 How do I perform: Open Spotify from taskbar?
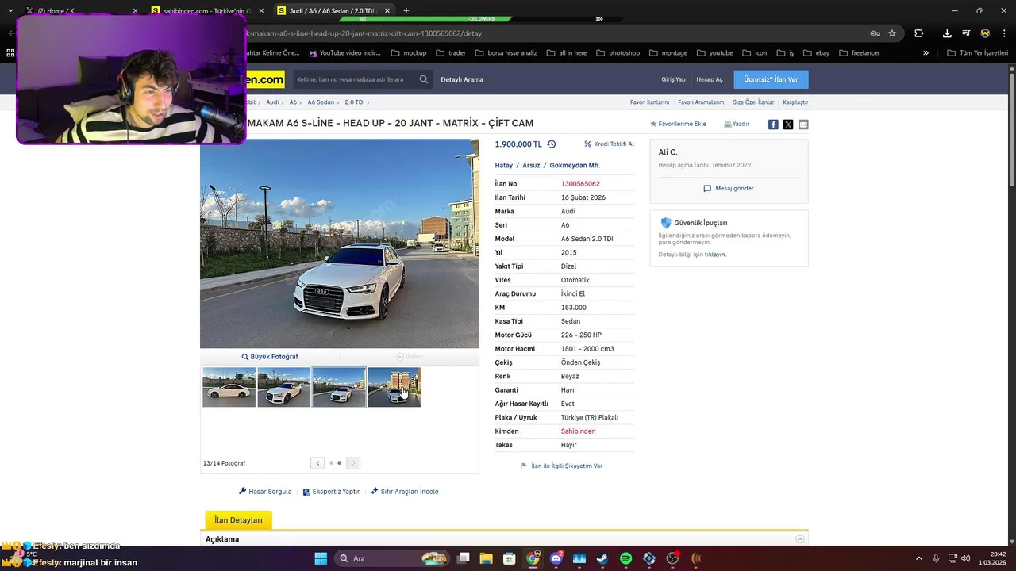(x=625, y=558)
